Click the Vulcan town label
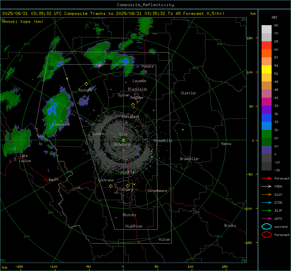The width and height of the screenshot is (291, 271). tap(165, 239)
